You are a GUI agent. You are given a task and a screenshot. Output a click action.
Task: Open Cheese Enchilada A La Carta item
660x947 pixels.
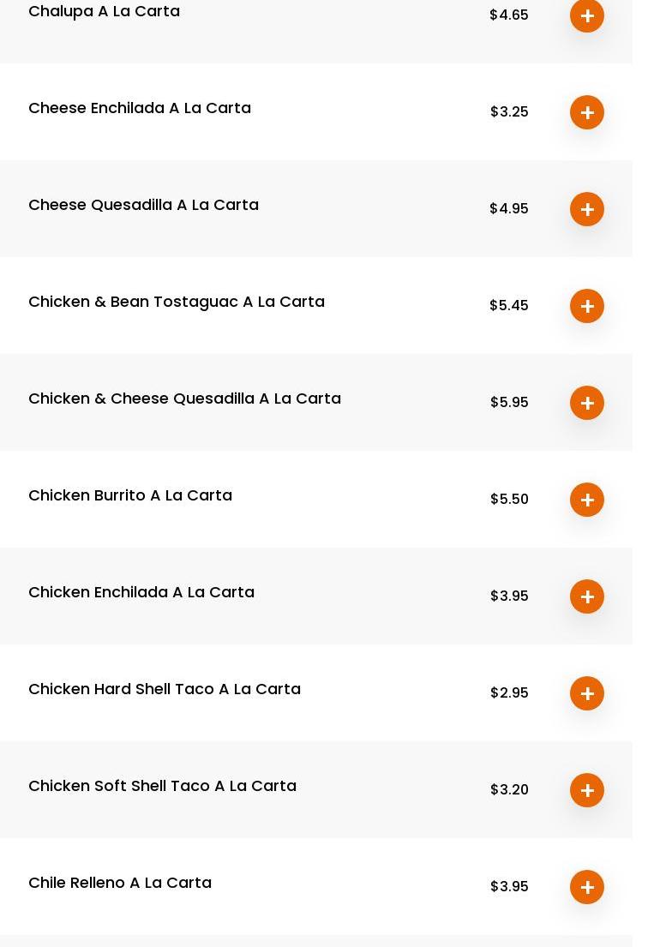[x=140, y=108]
